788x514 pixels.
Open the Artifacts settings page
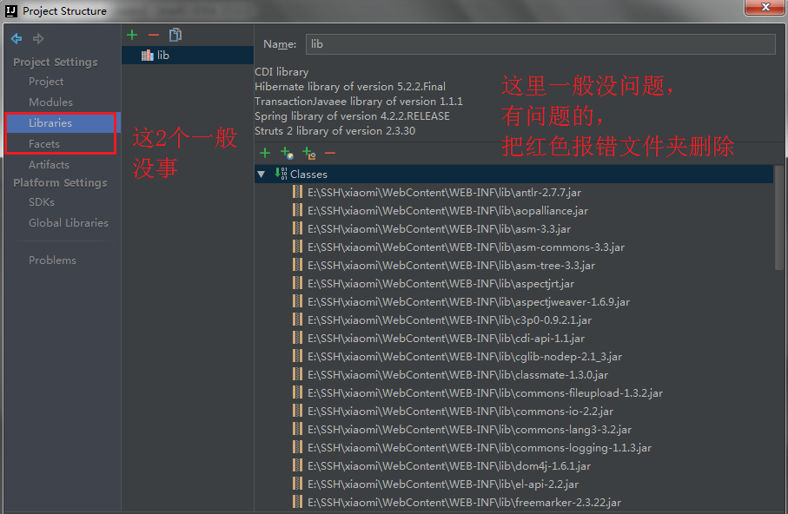coord(49,164)
